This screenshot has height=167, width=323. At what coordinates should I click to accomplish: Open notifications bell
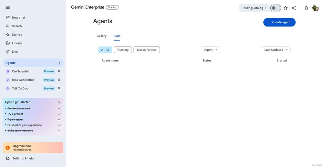click(306, 8)
